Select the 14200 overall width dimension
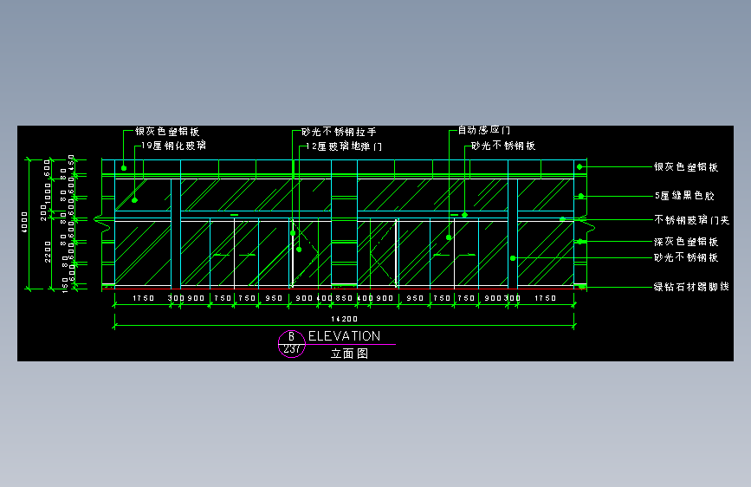Screen dimensions: 751x487 coord(345,319)
